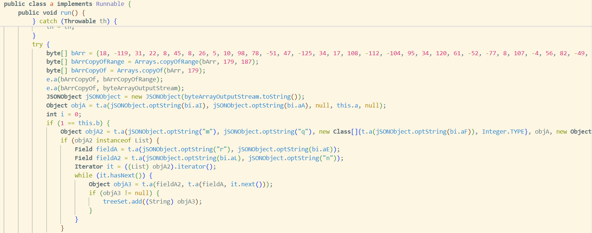Click the 'try' keyword

click(x=37, y=45)
